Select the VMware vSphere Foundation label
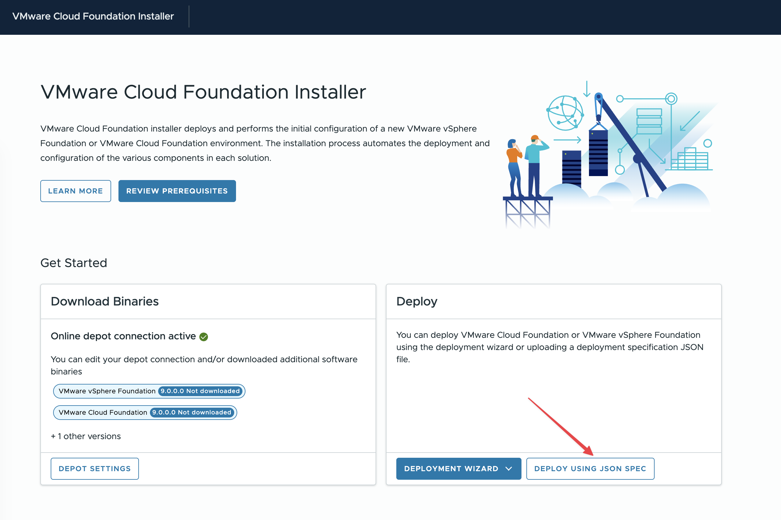This screenshot has height=520, width=781. [x=107, y=391]
